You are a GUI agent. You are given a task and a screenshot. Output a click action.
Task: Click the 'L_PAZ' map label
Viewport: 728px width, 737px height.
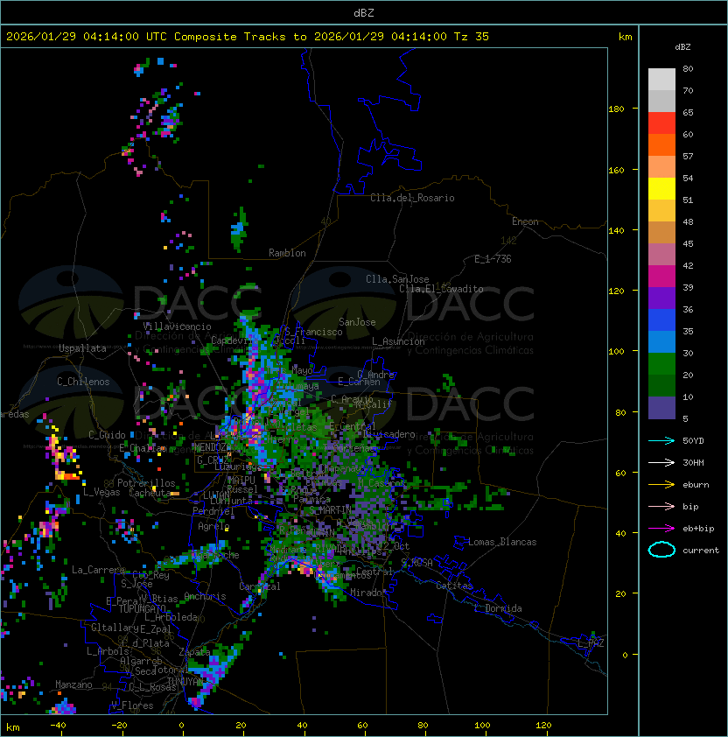[591, 642]
